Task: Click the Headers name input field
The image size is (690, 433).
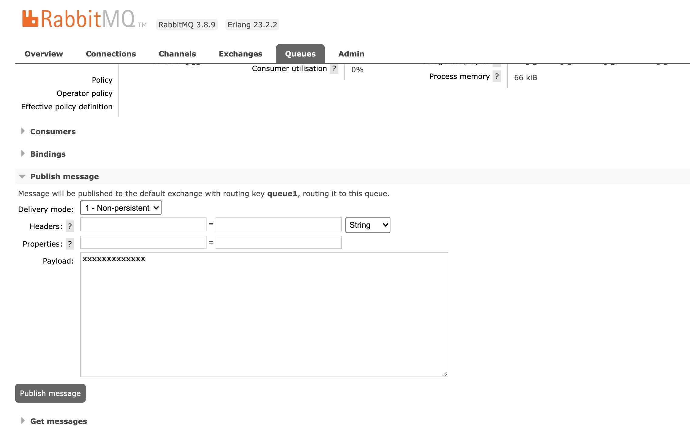Action: pyautogui.click(x=143, y=225)
